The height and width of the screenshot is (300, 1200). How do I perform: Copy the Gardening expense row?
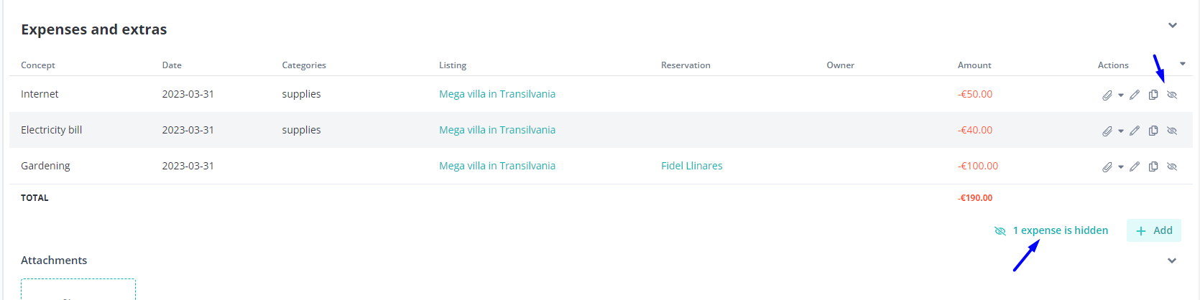(x=1153, y=167)
